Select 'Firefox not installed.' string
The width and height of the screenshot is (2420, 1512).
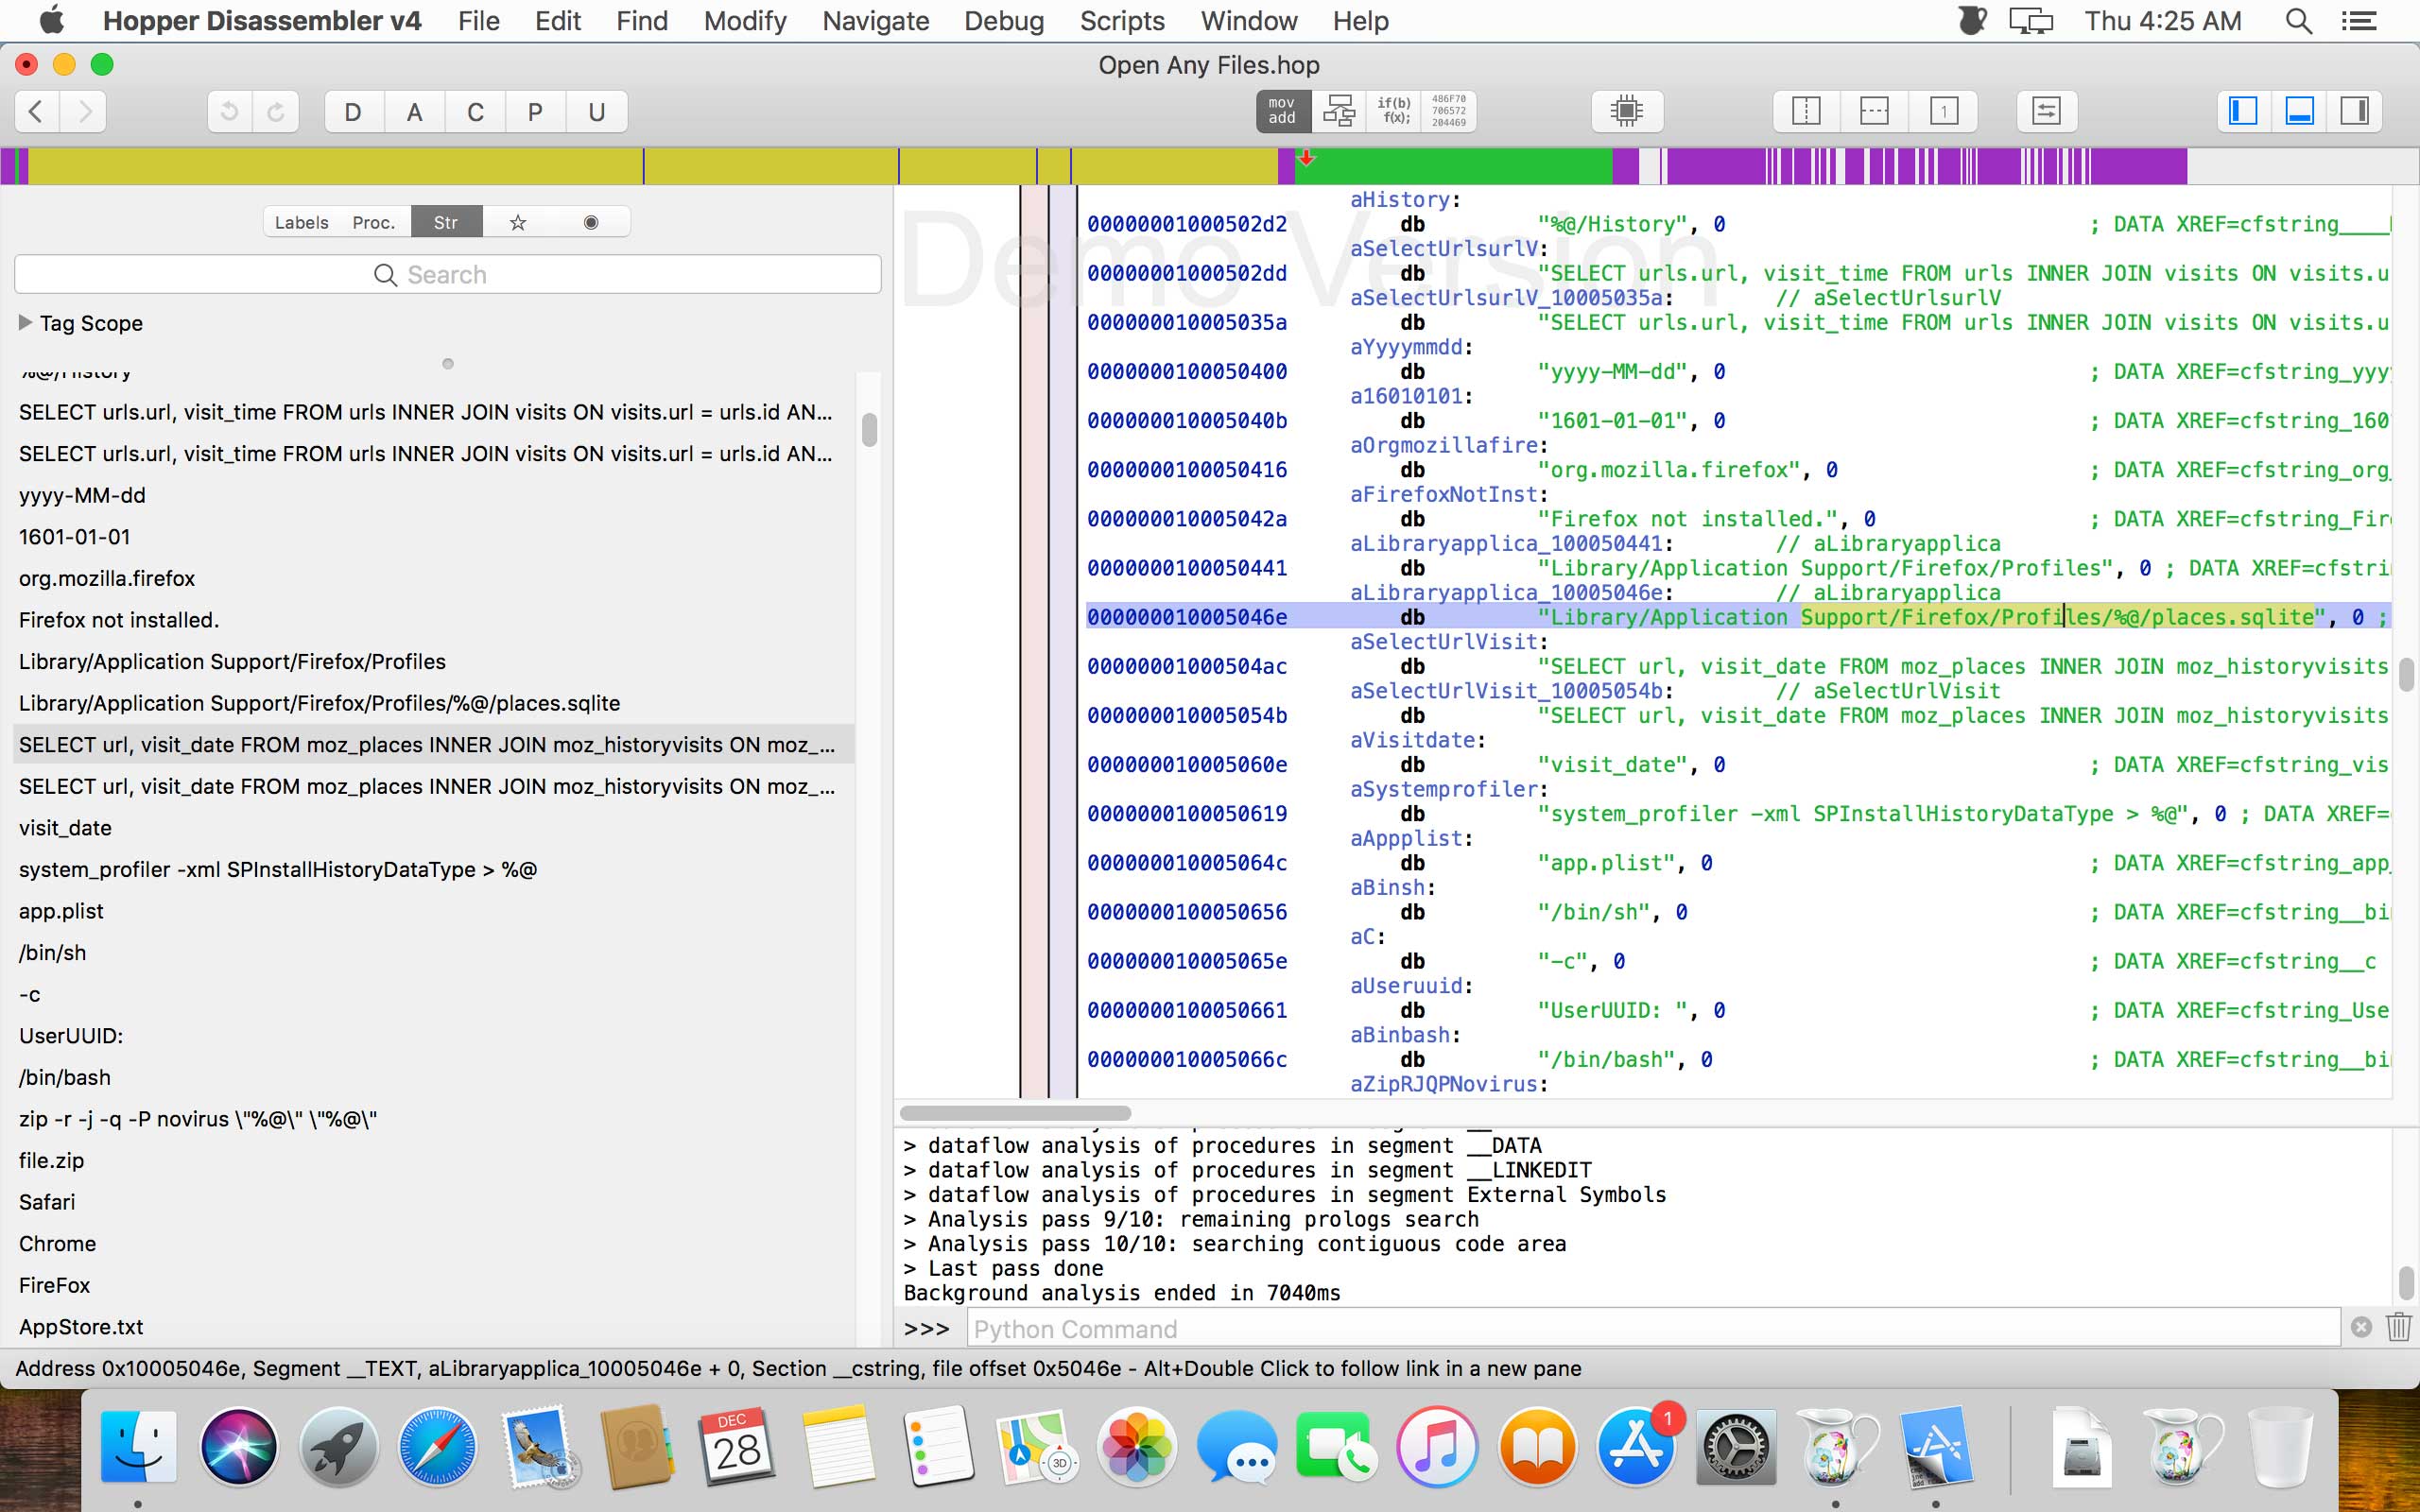tap(433, 620)
